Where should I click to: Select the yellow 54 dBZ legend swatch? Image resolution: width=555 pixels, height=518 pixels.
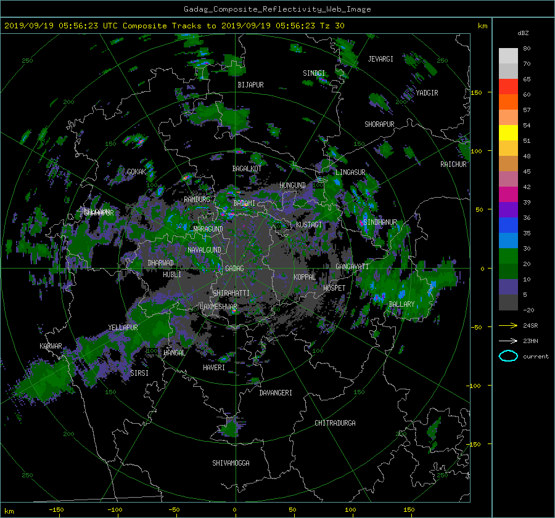pyautogui.click(x=508, y=132)
